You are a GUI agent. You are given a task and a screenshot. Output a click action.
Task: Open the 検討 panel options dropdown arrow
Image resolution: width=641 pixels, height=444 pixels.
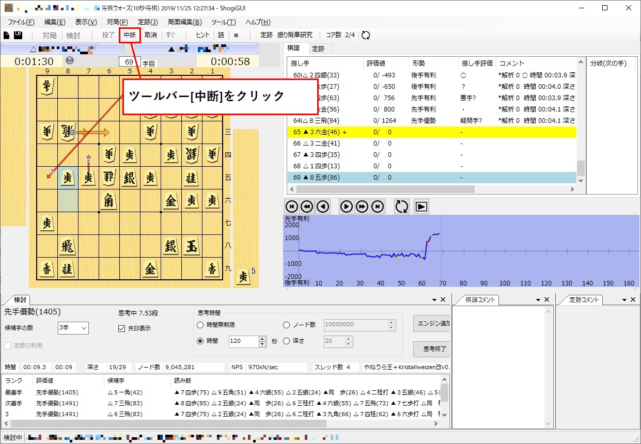click(434, 299)
